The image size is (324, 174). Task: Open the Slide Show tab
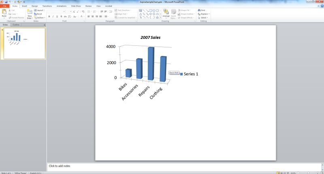pyautogui.click(x=76, y=6)
